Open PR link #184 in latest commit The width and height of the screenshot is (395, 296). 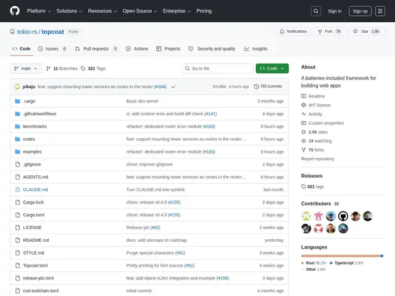click(160, 86)
